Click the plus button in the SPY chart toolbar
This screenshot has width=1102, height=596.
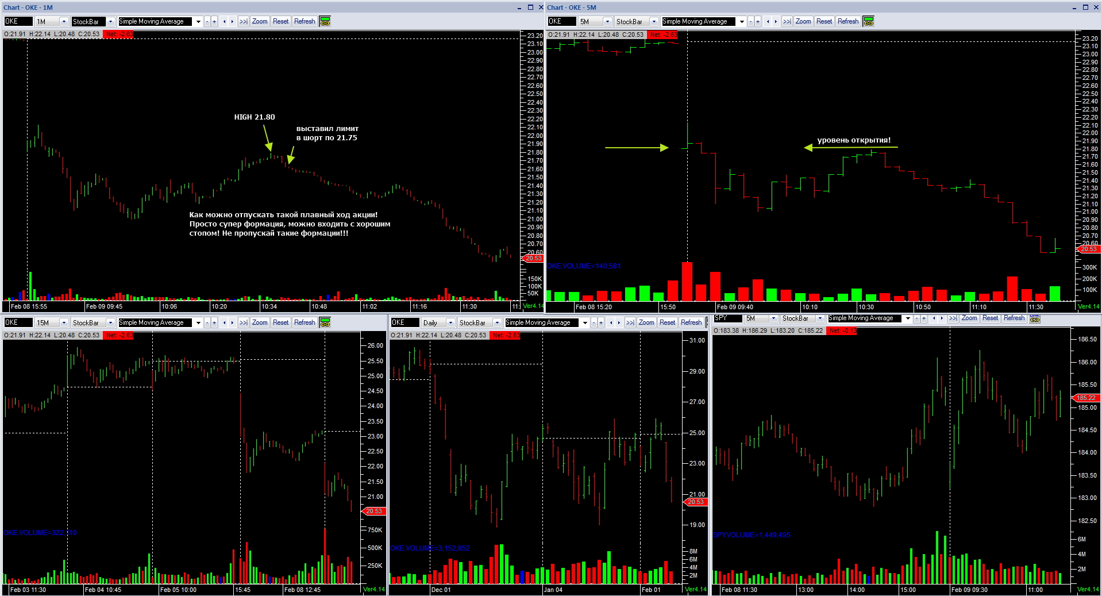click(924, 318)
